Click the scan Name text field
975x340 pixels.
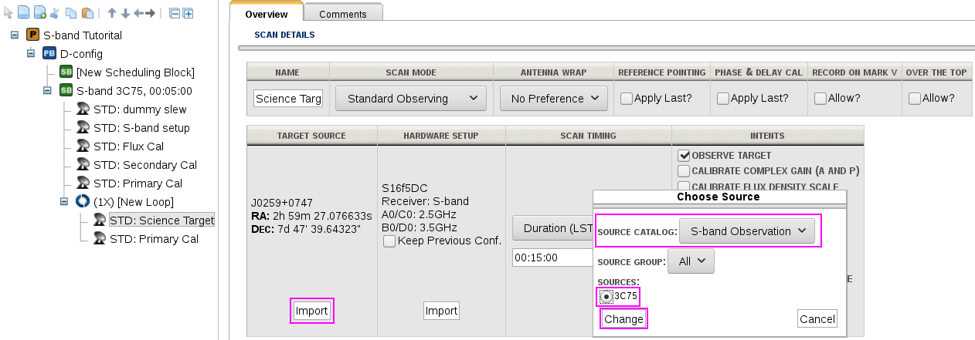coord(288,99)
